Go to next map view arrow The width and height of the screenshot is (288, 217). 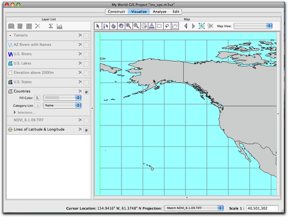pyautogui.click(x=193, y=26)
